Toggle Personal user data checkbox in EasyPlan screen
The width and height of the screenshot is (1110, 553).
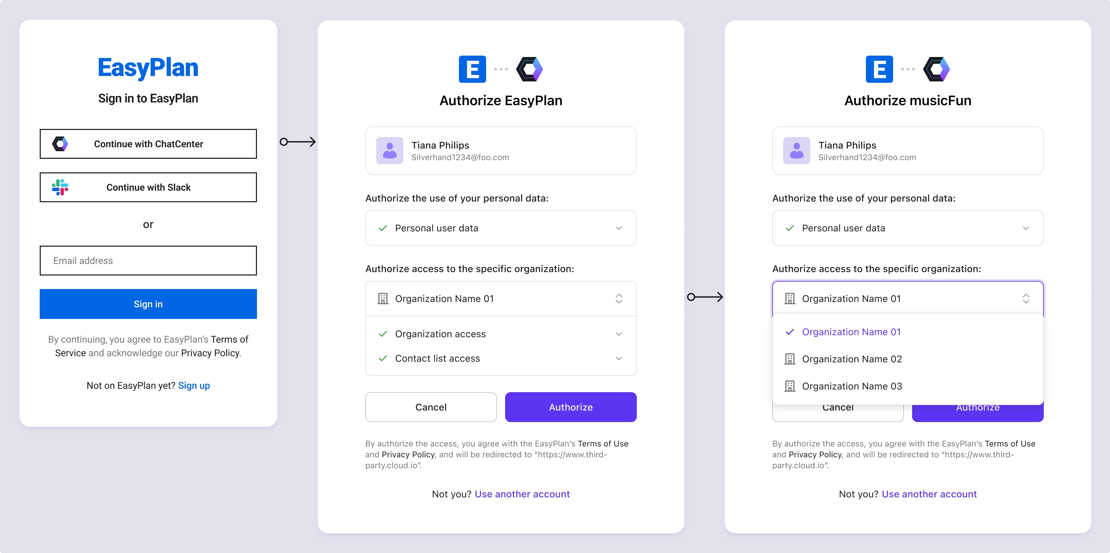click(383, 228)
